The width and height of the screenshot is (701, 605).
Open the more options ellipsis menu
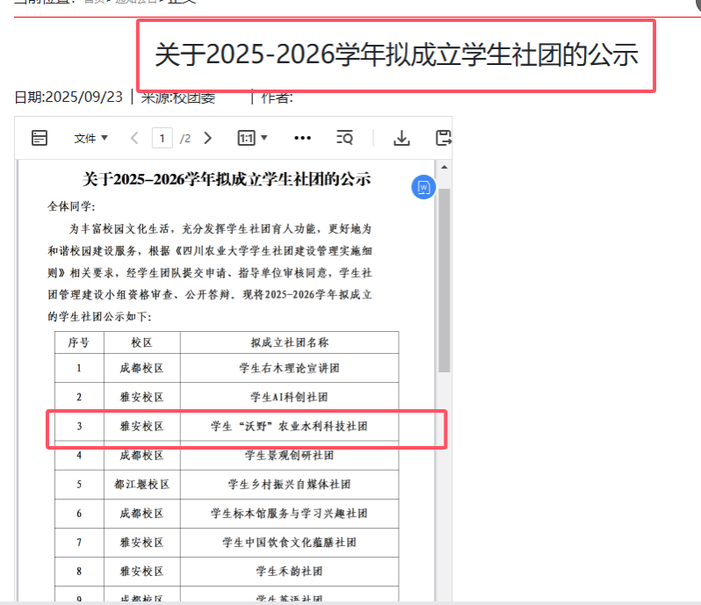click(x=302, y=138)
